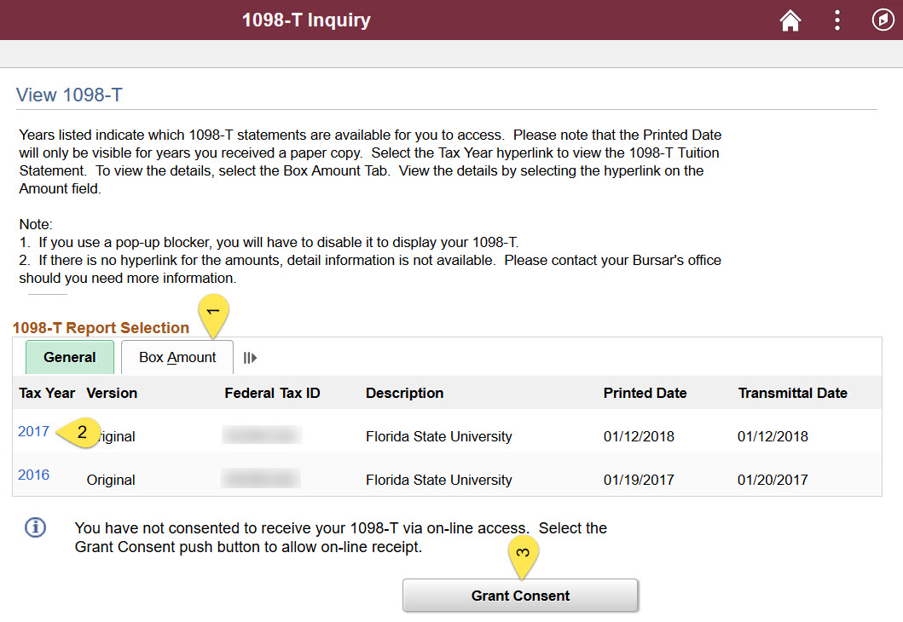Image resolution: width=903 pixels, height=622 pixels.
Task: Select the Version column header
Action: (x=112, y=393)
